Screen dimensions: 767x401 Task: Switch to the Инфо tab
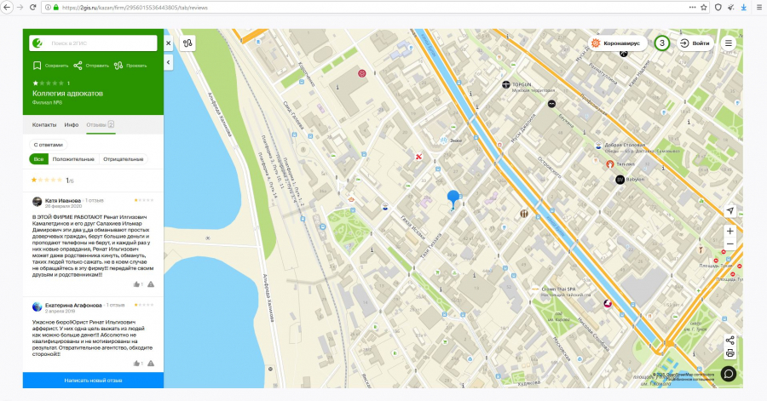(x=72, y=124)
